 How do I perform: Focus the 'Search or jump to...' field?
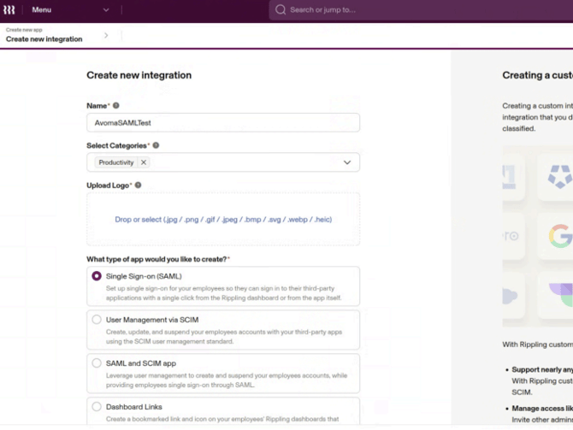pos(420,10)
